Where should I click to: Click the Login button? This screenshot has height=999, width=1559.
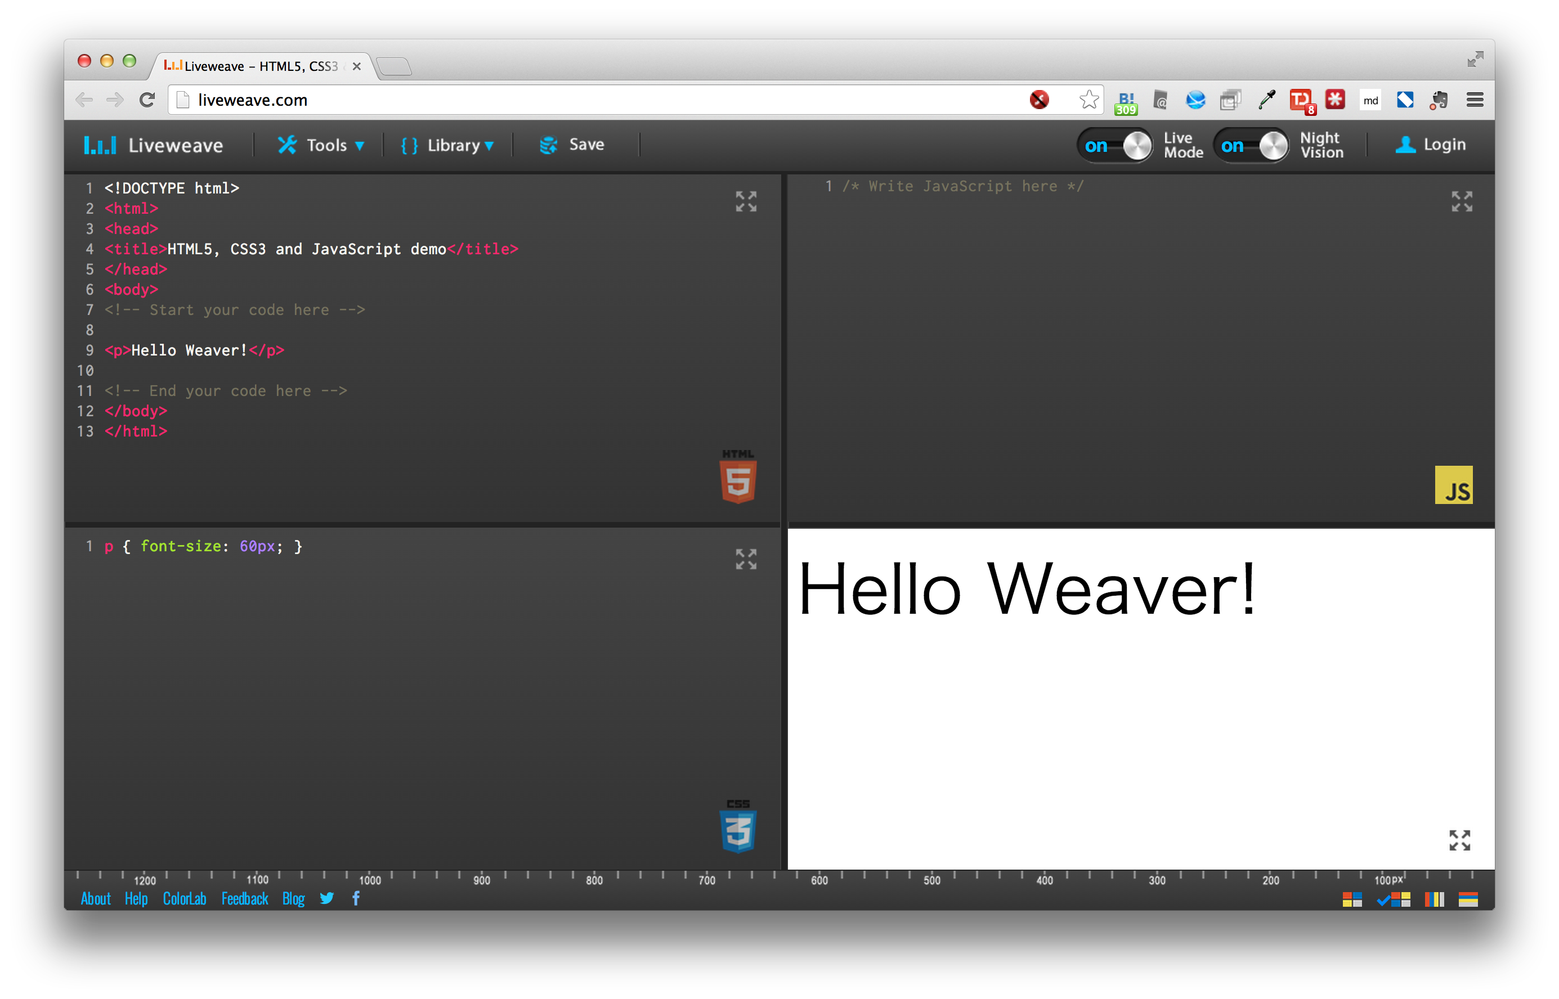(x=1431, y=145)
